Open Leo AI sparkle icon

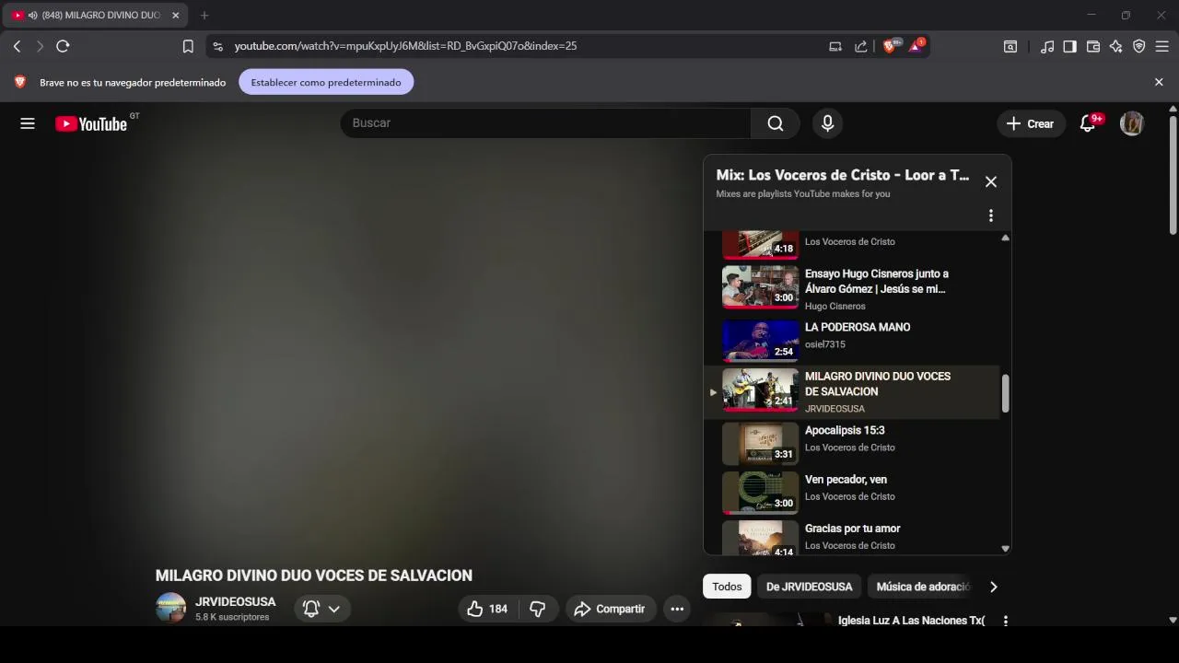pos(1116,46)
